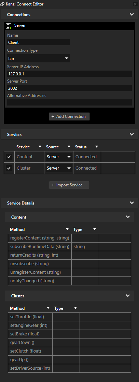The image size is (139, 382).
Task: Select subscribeRuntimeData (string) method
Action: click(x=40, y=247)
